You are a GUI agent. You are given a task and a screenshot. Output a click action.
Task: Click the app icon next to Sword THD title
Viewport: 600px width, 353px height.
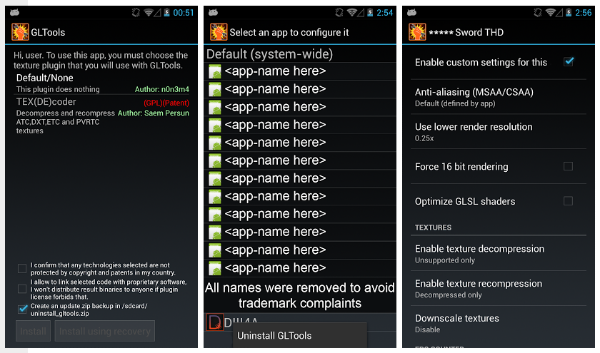[x=417, y=32]
